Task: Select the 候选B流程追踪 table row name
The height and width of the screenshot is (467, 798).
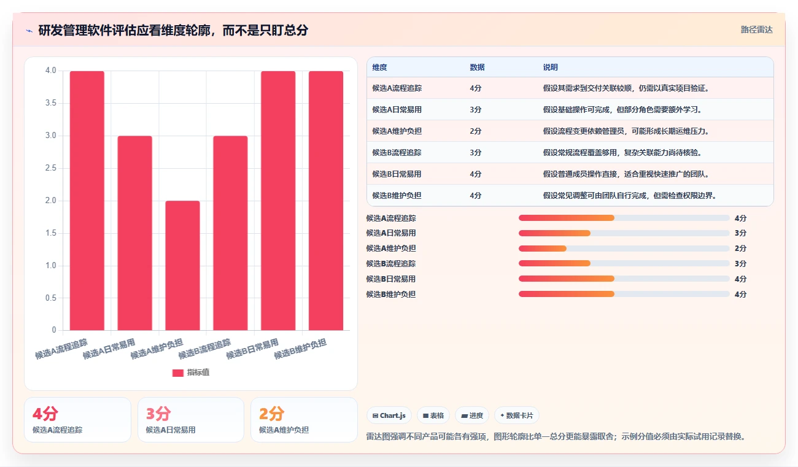Action: point(397,153)
